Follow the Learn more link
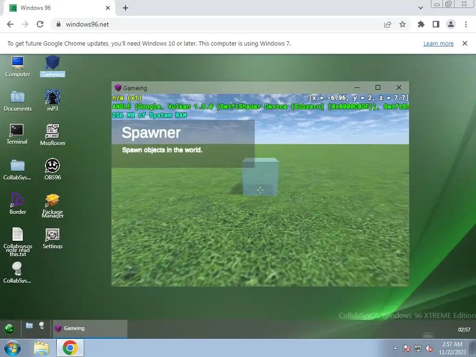The image size is (476, 357). point(438,43)
